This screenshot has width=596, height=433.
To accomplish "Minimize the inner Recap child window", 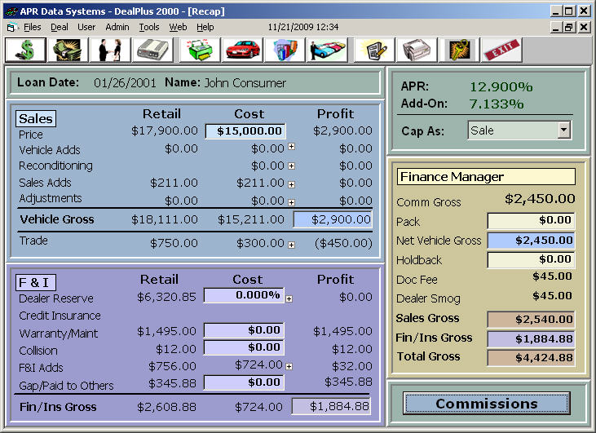I will click(x=556, y=28).
